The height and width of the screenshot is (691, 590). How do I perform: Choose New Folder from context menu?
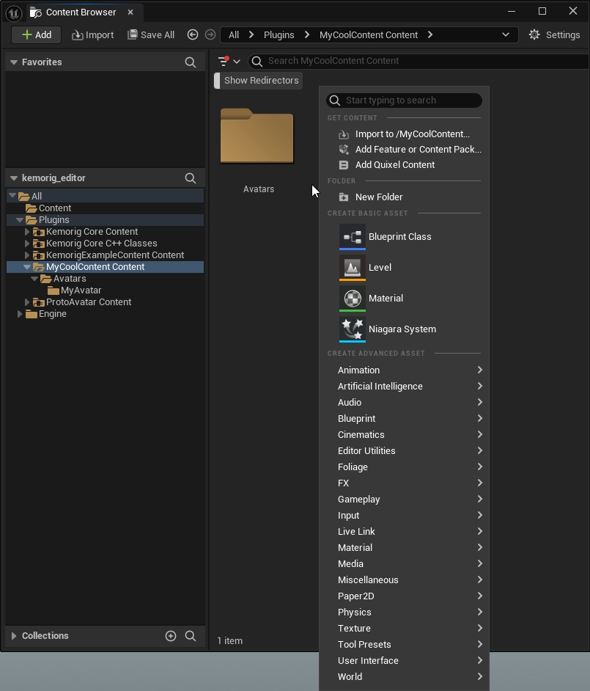[378, 197]
